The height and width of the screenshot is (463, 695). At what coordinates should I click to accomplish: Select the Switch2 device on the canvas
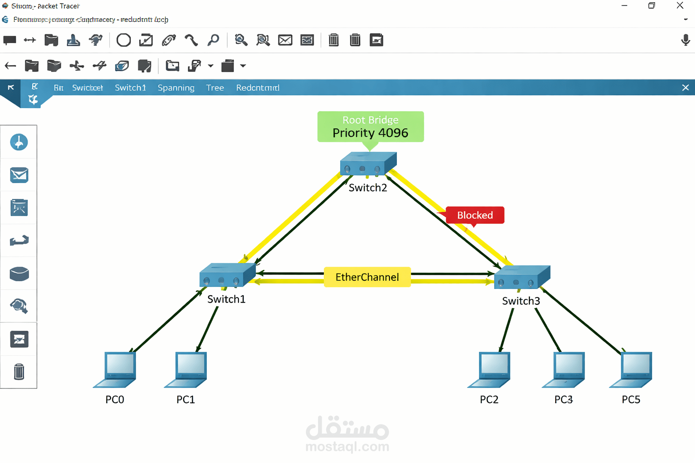(x=368, y=165)
